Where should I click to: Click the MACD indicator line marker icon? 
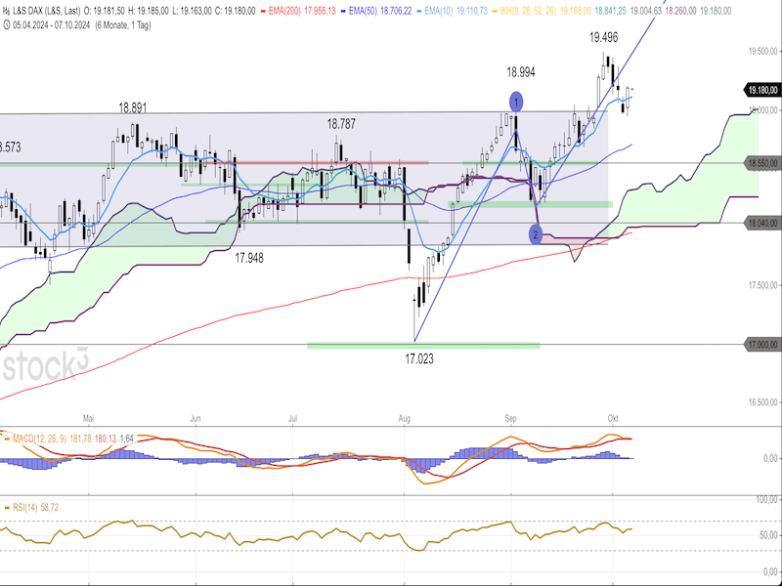(7, 439)
